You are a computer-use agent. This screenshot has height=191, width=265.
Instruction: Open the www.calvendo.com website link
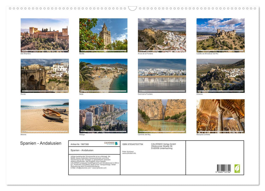pos(99,168)
